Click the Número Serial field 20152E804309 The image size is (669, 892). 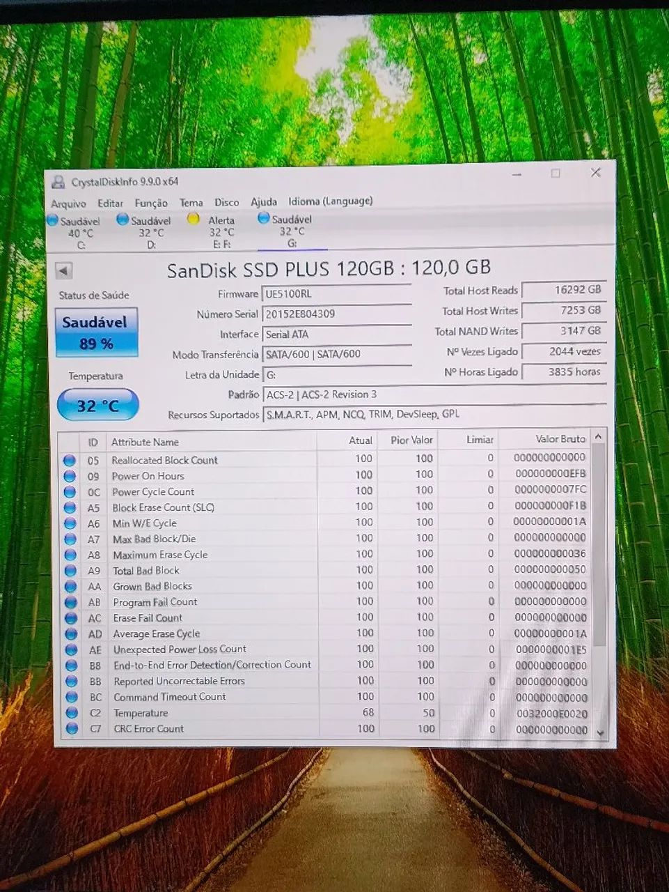click(337, 314)
